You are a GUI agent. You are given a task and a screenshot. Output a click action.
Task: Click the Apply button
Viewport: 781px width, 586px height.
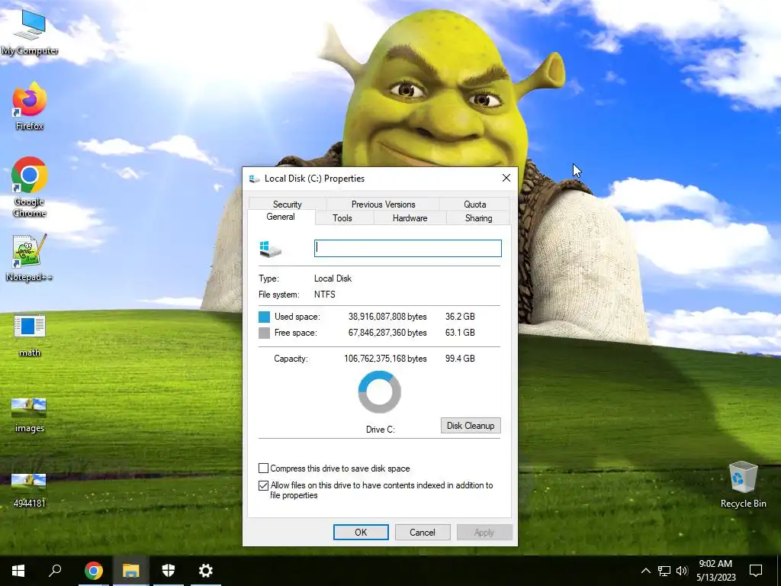484,532
